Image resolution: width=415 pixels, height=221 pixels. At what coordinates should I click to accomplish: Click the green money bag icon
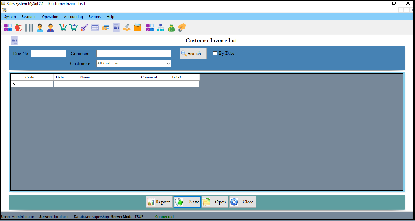point(171,28)
